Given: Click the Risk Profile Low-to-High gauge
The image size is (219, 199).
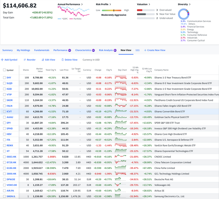Looking at the screenshot, I should tap(113, 10).
